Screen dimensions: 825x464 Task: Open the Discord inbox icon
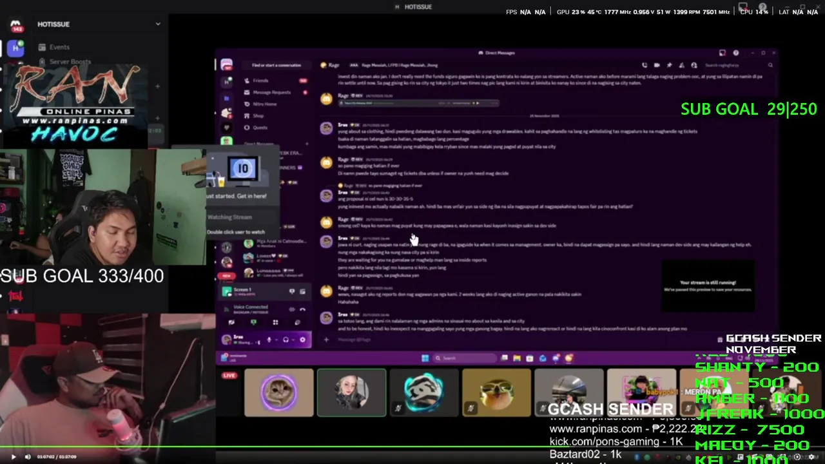coord(723,53)
